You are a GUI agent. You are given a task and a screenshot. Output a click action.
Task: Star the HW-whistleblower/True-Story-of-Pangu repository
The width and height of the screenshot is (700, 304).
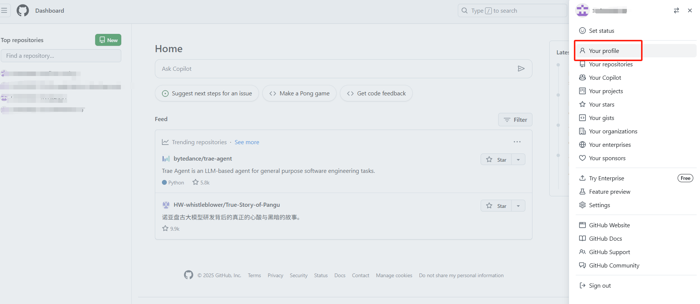click(496, 206)
